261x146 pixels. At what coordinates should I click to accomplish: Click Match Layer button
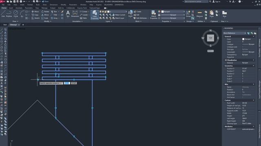click(118, 18)
